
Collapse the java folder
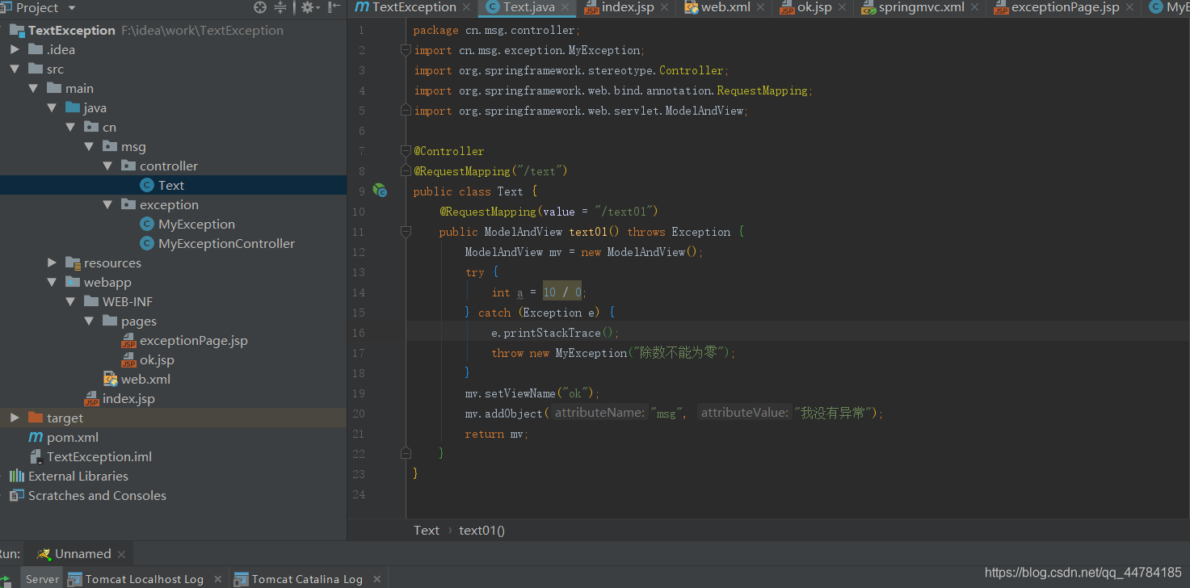point(52,108)
